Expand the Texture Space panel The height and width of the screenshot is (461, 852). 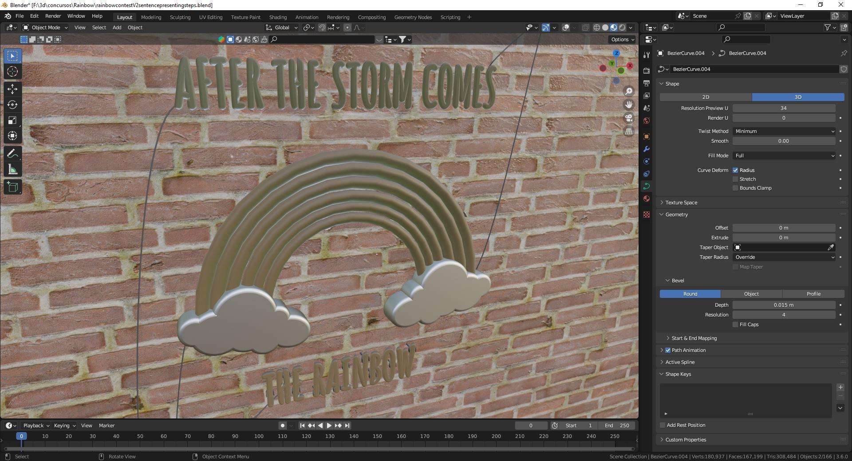tap(681, 203)
